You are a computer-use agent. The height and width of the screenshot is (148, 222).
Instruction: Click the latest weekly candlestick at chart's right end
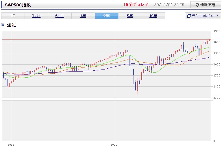209,41
